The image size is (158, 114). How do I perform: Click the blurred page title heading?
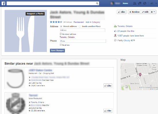point(77,15)
